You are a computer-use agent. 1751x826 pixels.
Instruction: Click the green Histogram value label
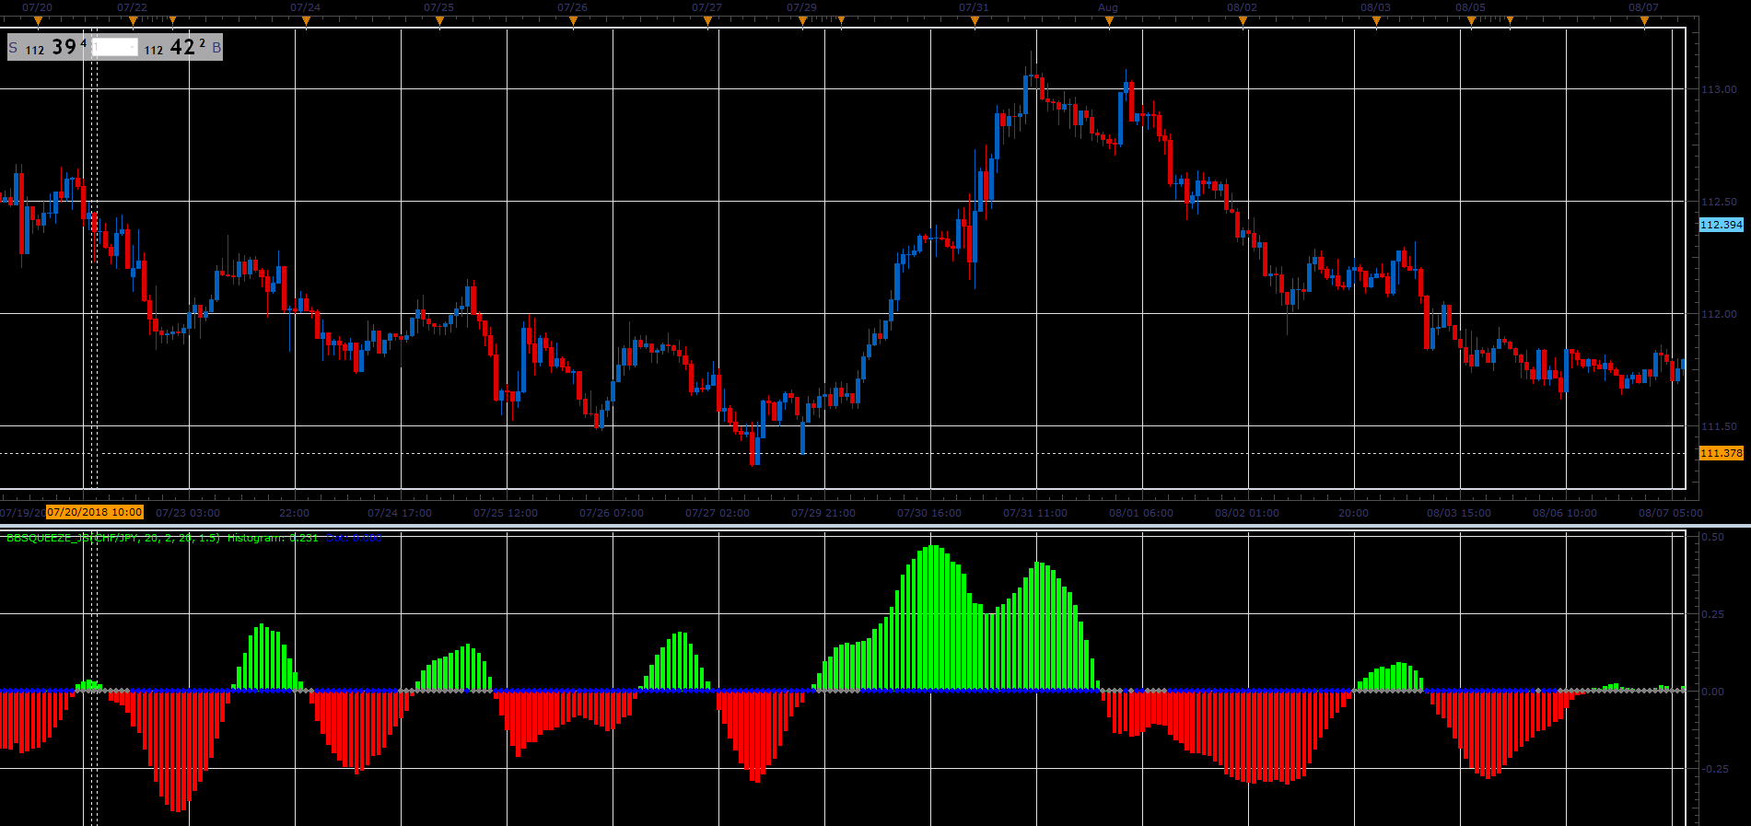tap(273, 538)
